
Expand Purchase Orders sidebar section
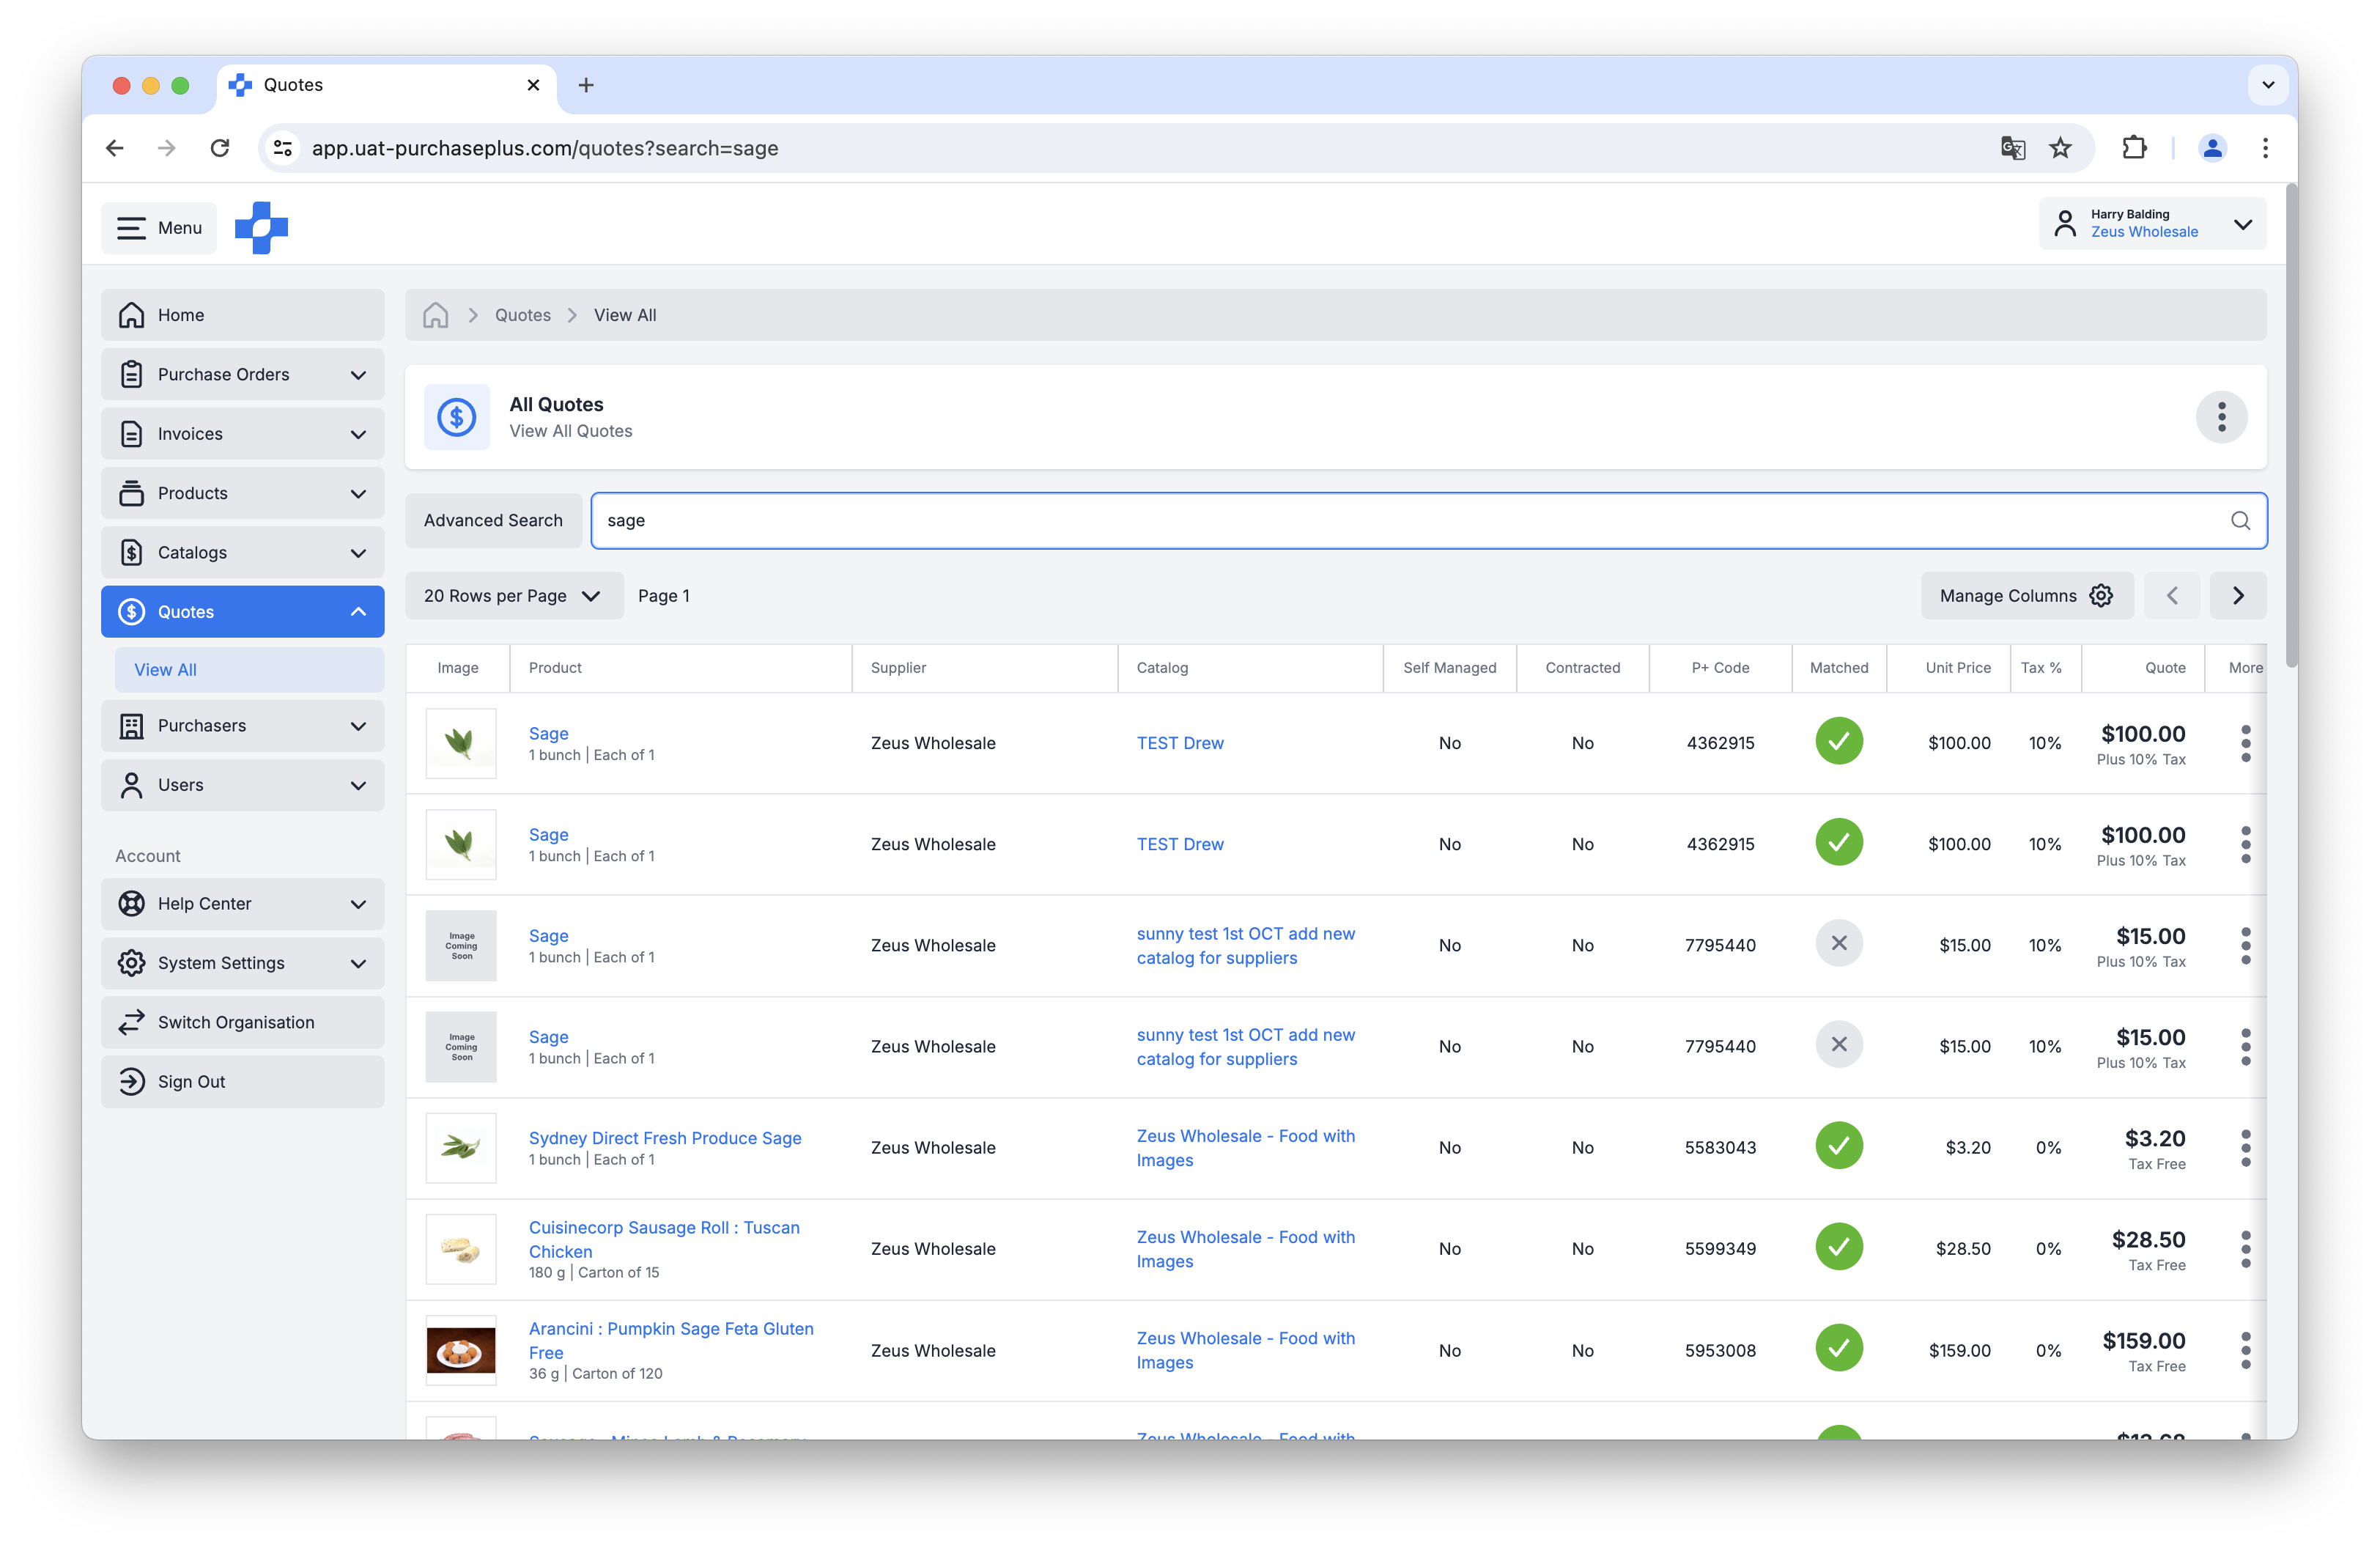[x=242, y=375]
